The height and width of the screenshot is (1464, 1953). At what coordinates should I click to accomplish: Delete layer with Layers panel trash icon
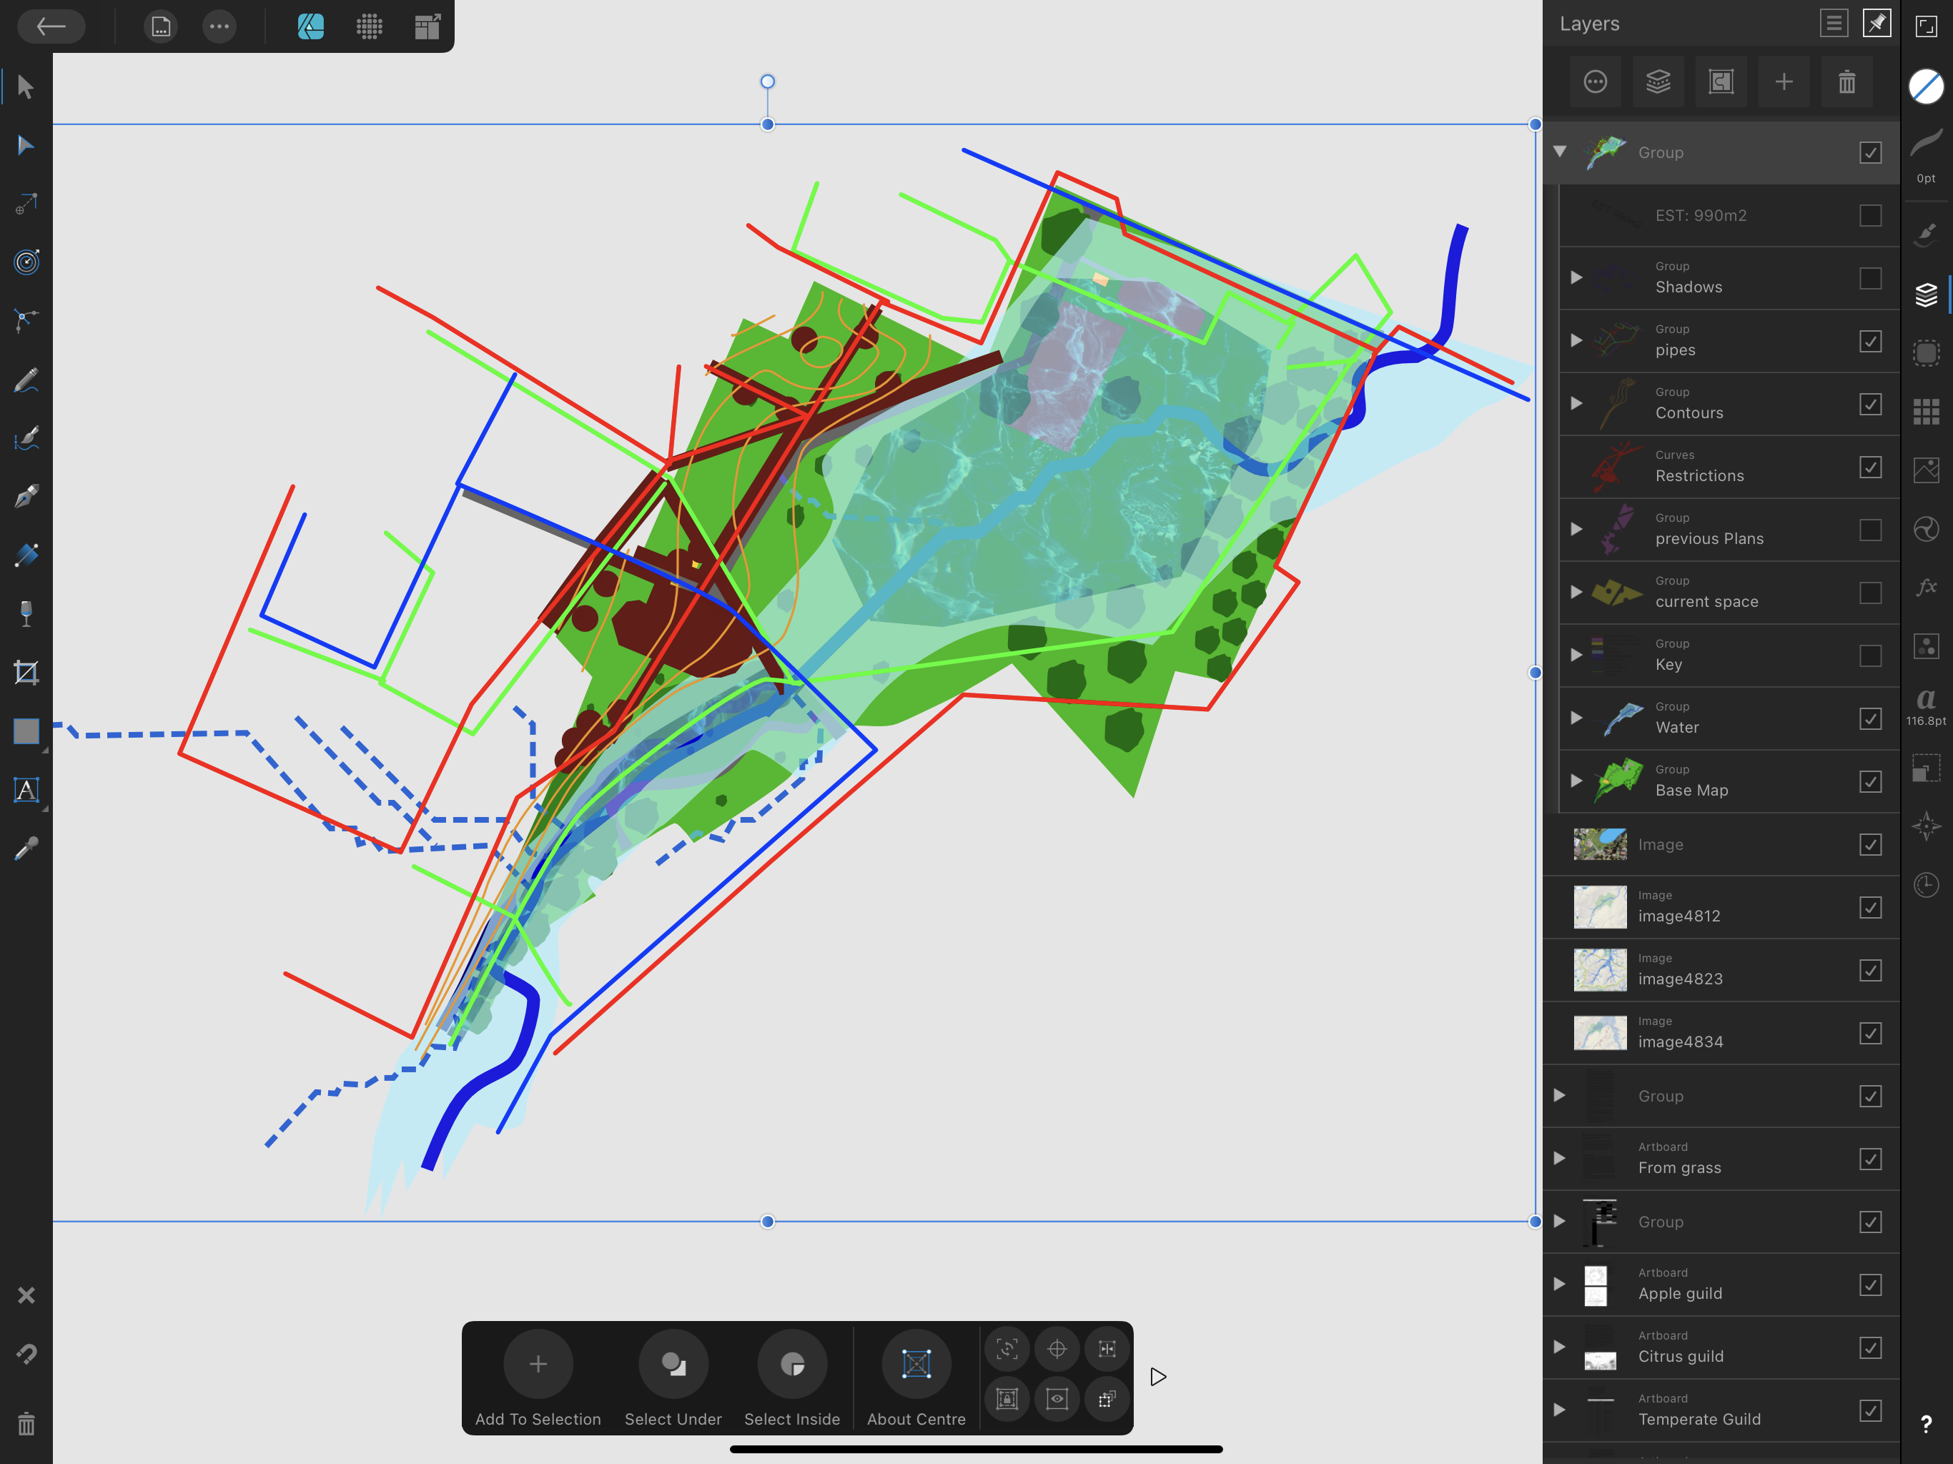point(1846,82)
